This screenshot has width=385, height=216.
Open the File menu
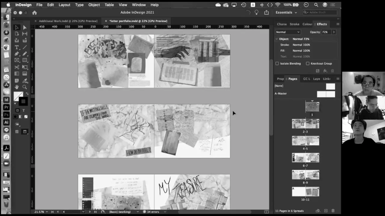coord(39,5)
